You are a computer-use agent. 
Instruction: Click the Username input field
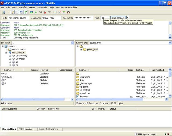pyautogui.click(x=52, y=18)
